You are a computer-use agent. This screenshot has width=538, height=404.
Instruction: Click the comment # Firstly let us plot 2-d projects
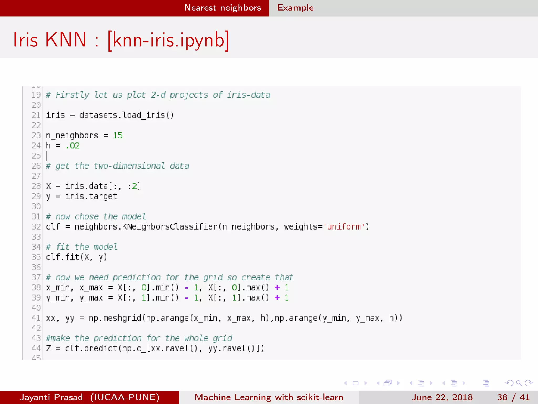coord(158,95)
